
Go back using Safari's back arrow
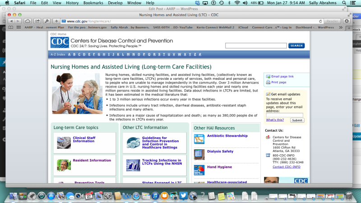[x=11, y=21]
